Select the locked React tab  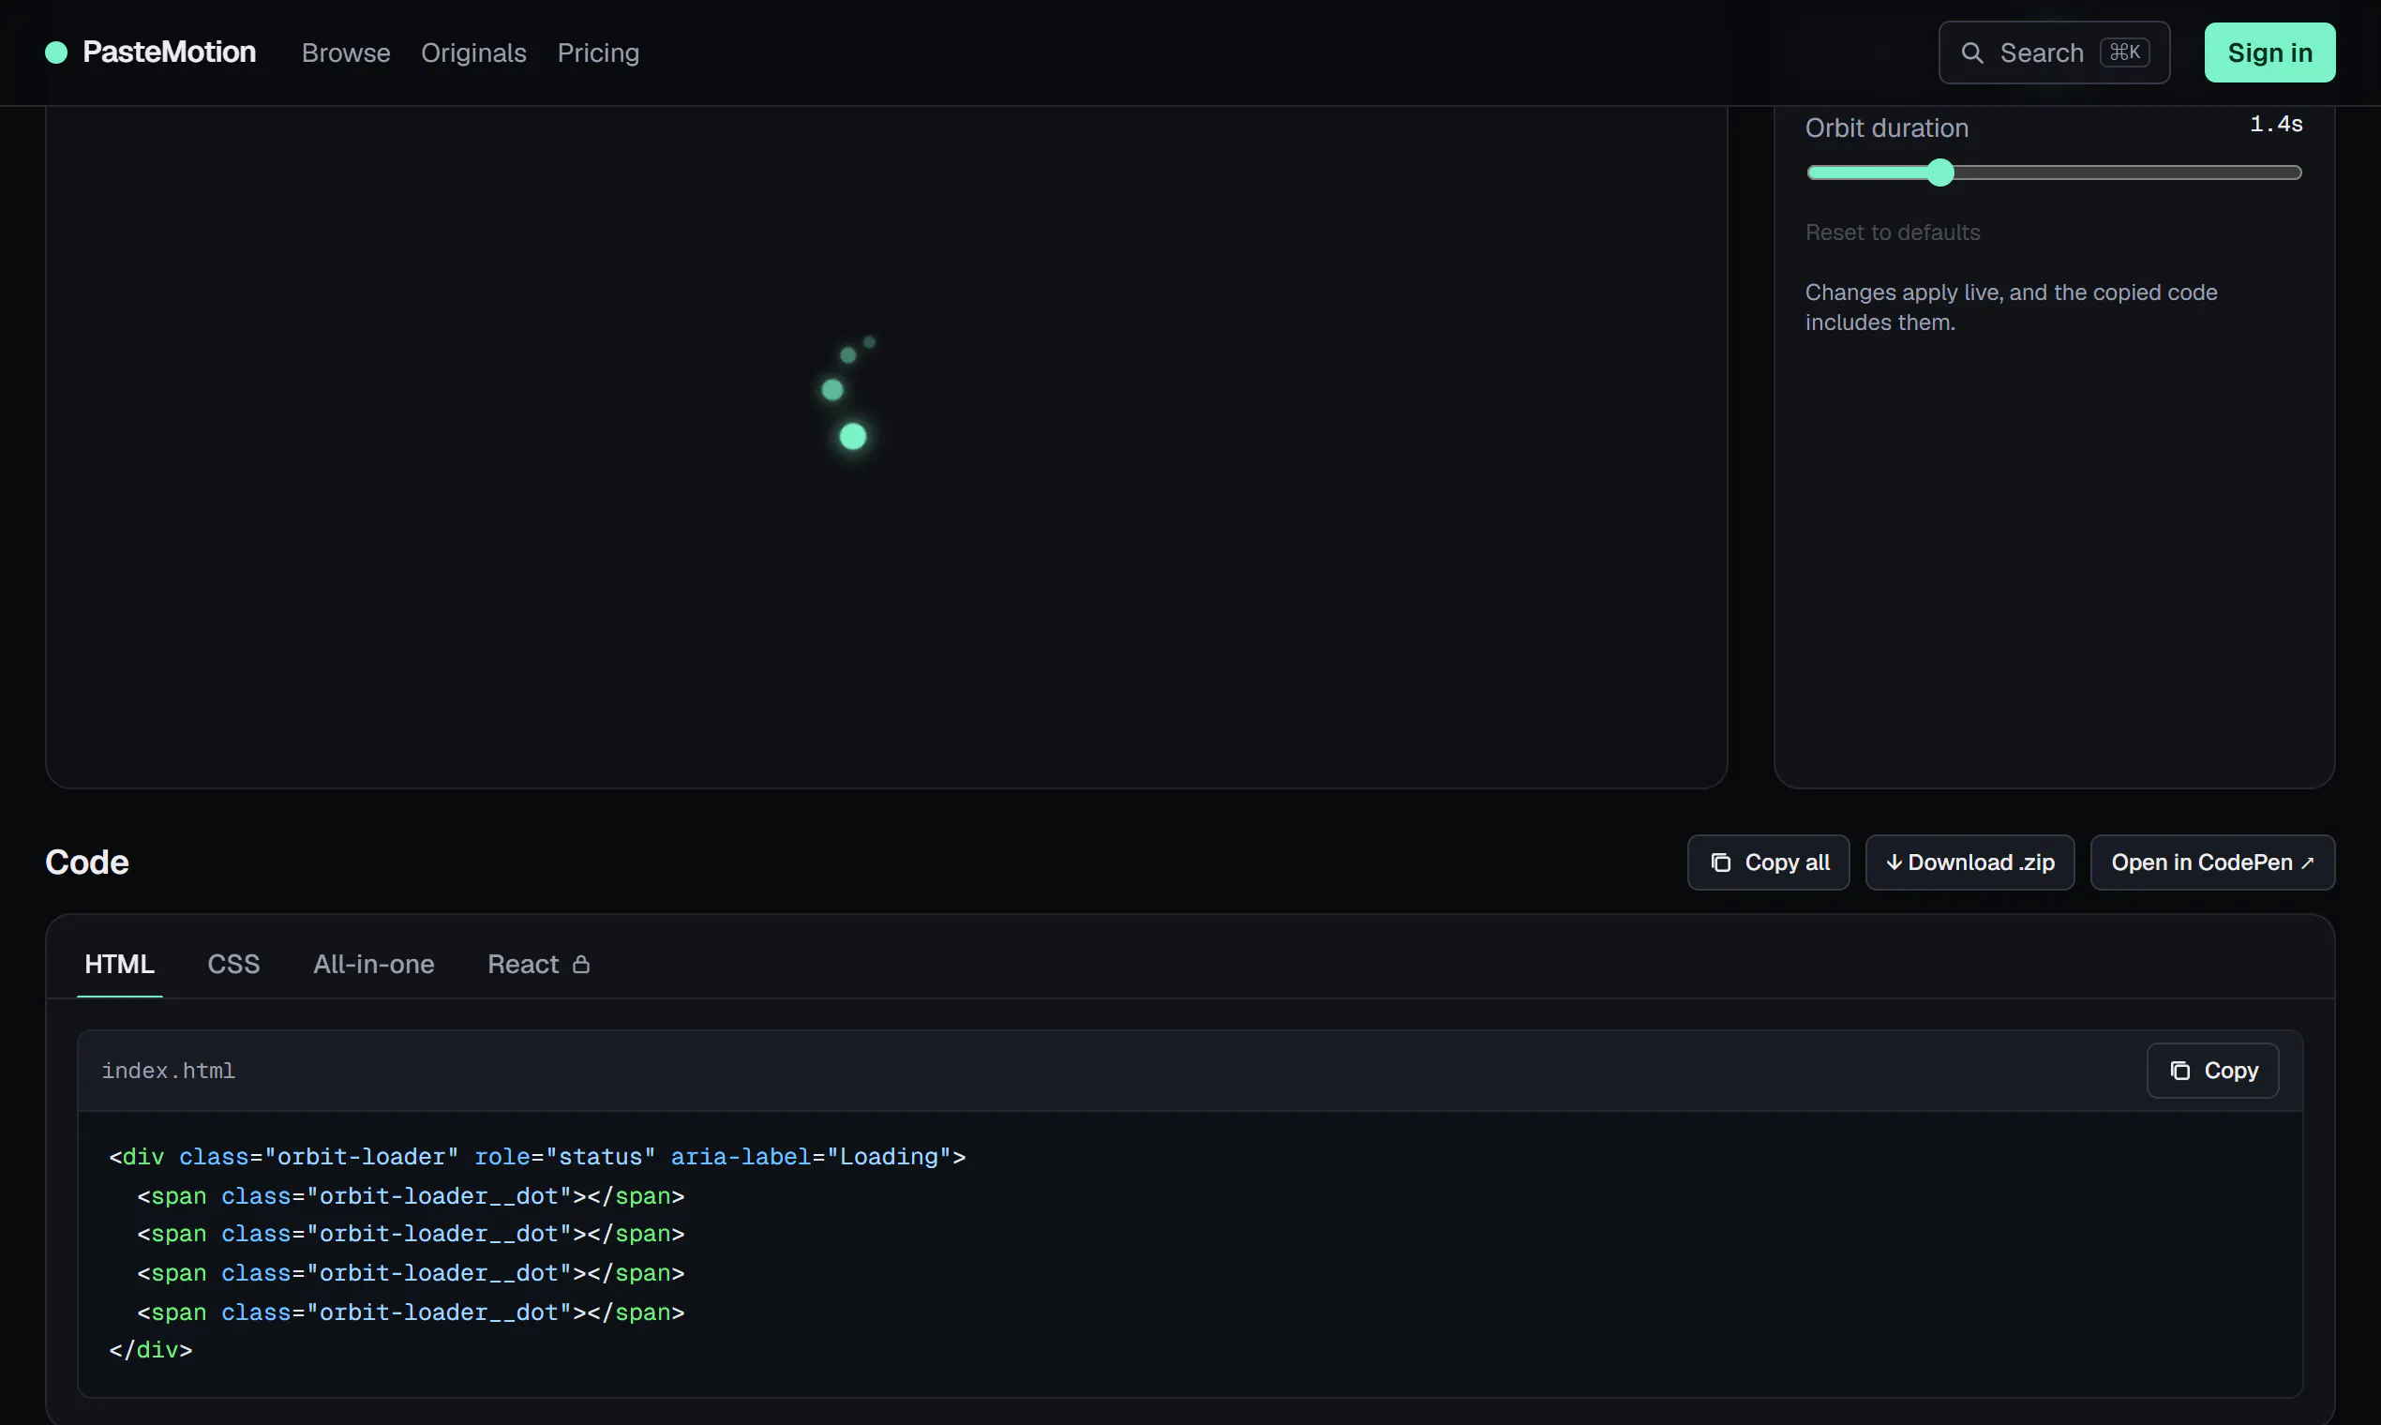pyautogui.click(x=538, y=964)
